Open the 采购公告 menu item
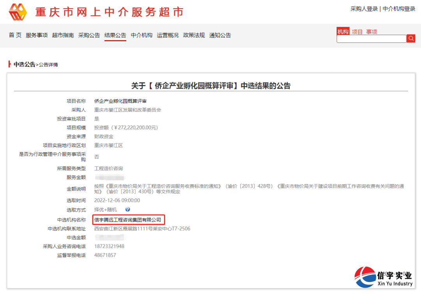Viewport: 421px width, 294px height. (x=89, y=35)
